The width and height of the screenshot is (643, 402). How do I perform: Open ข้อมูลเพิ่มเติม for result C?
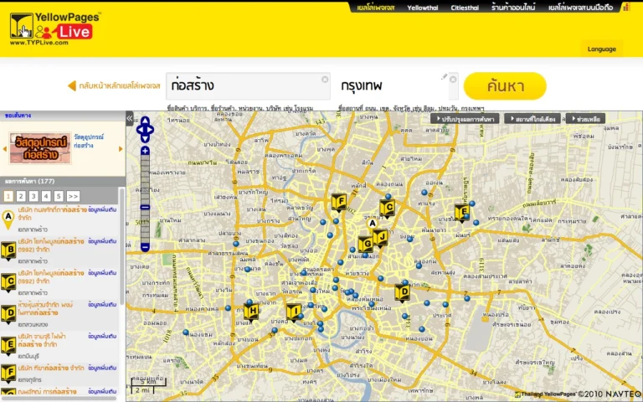[102, 273]
